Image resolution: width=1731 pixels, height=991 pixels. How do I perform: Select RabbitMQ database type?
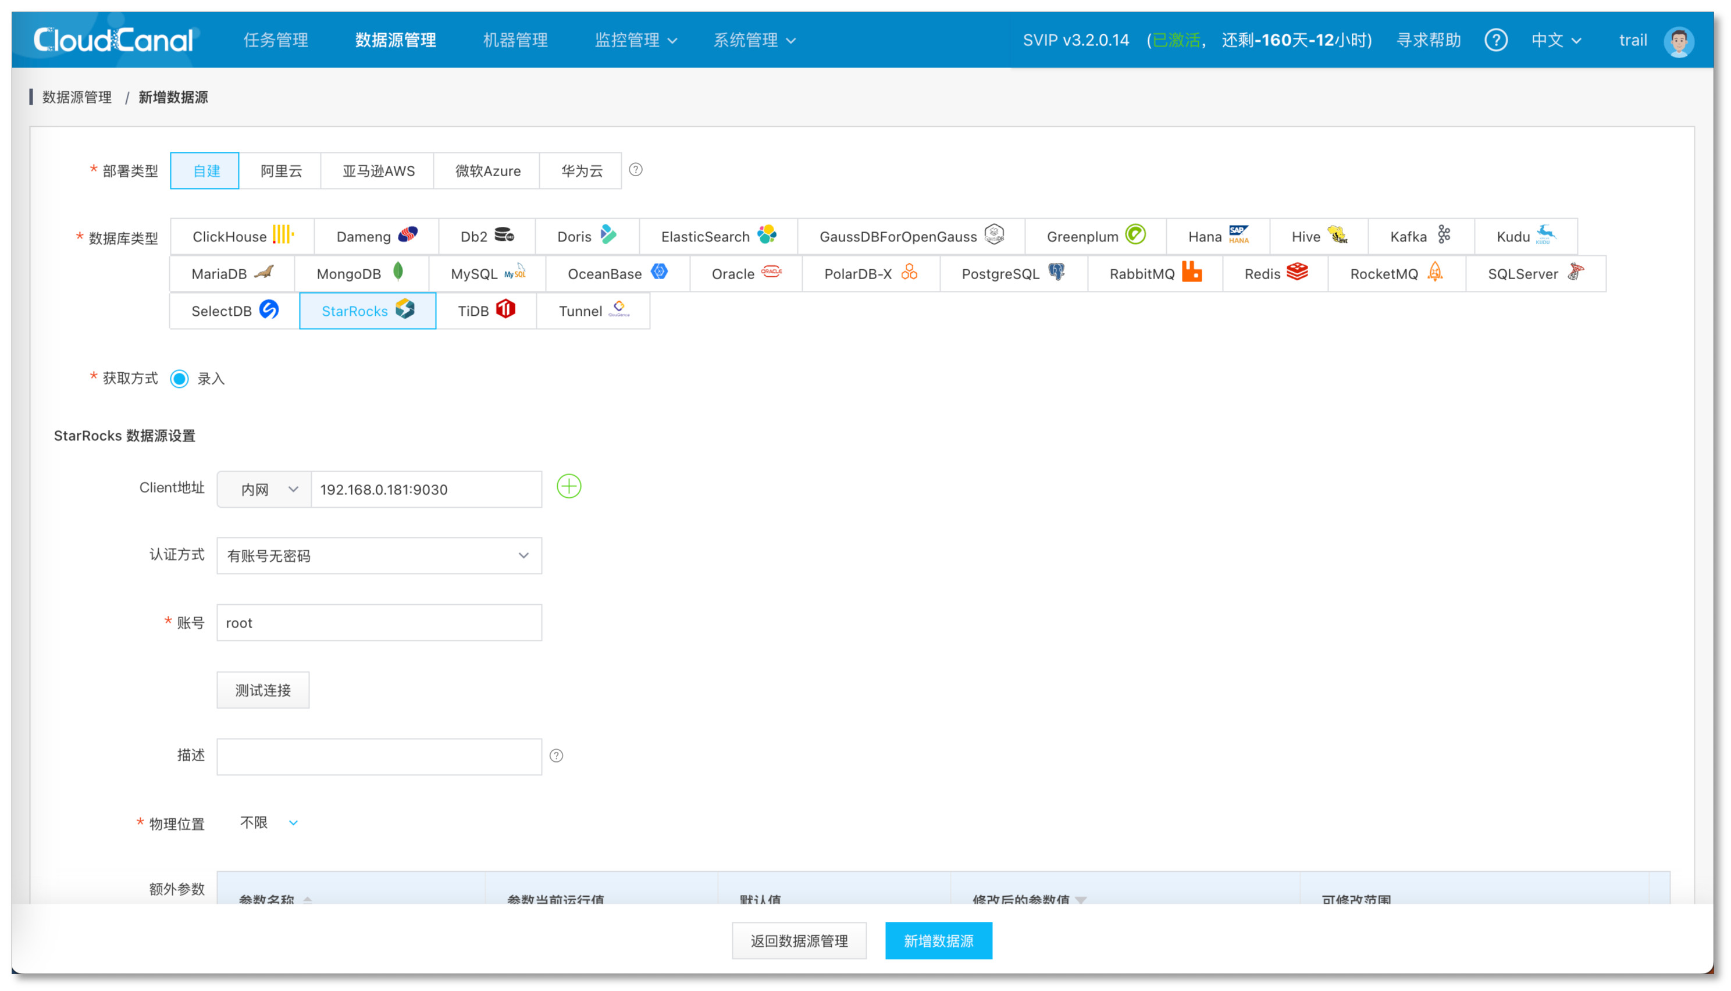pos(1155,273)
